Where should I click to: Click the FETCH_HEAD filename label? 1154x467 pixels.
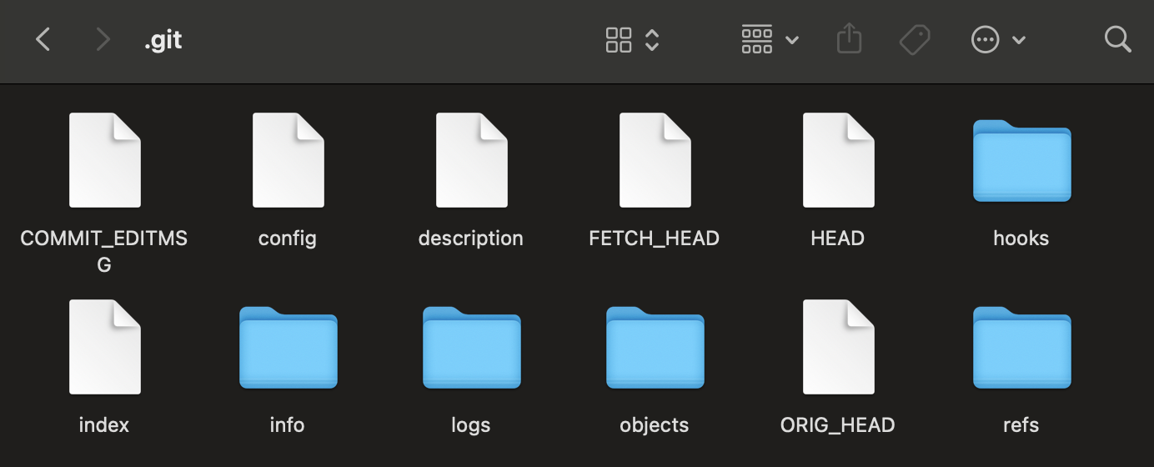[655, 239]
